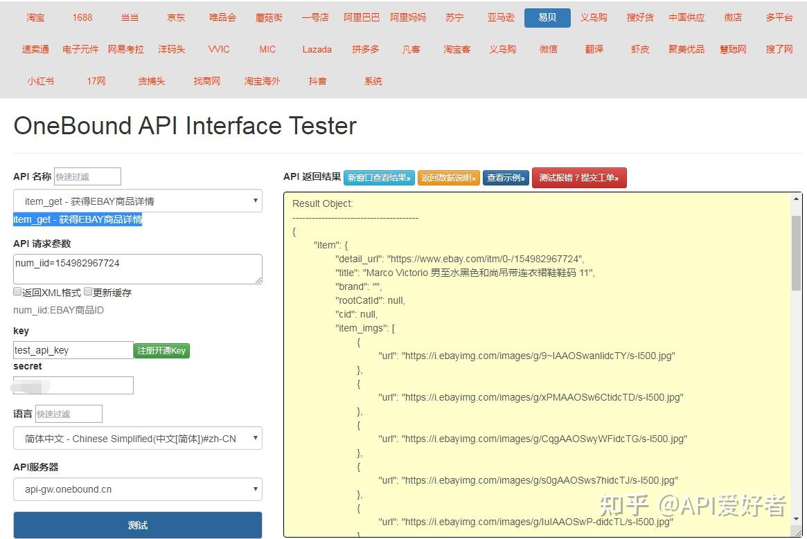Click the API 名称 quick filter field
The height and width of the screenshot is (539, 807).
point(87,176)
